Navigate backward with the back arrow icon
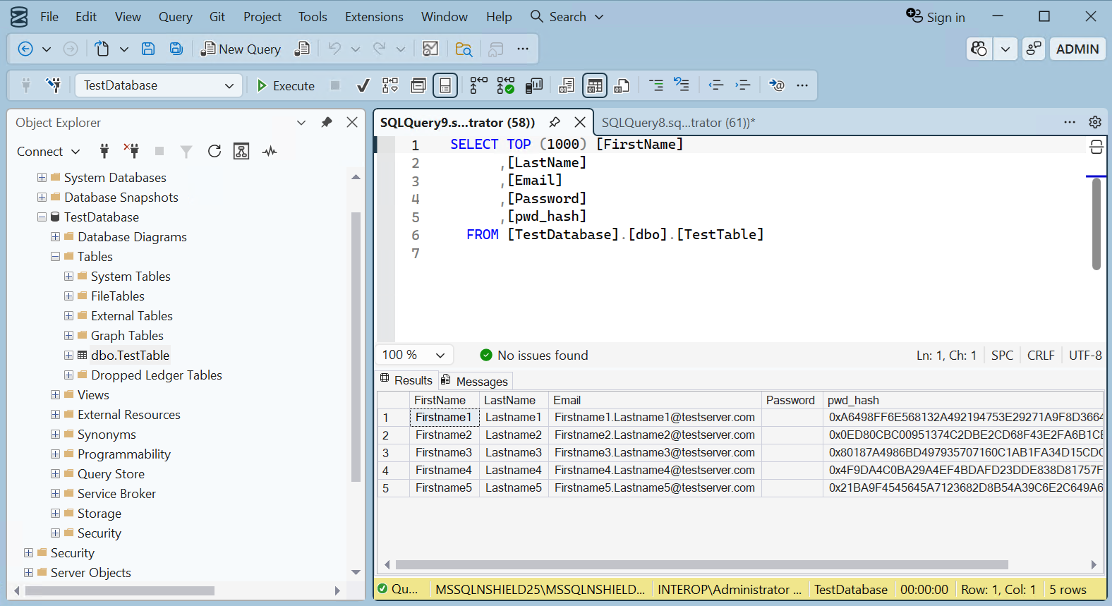 pos(25,49)
